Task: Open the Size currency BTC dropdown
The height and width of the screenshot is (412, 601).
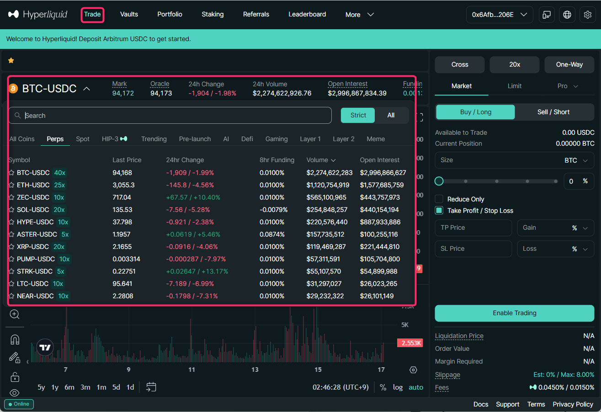Action: click(577, 160)
